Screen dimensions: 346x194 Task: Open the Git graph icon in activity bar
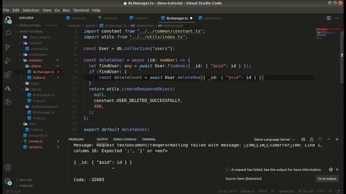tap(8, 102)
